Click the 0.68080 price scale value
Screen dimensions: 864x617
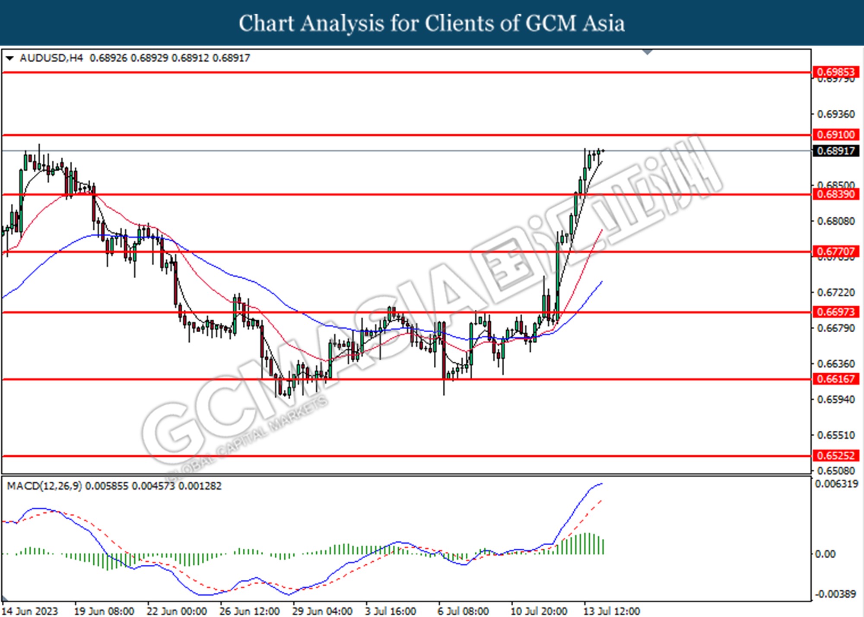click(836, 221)
